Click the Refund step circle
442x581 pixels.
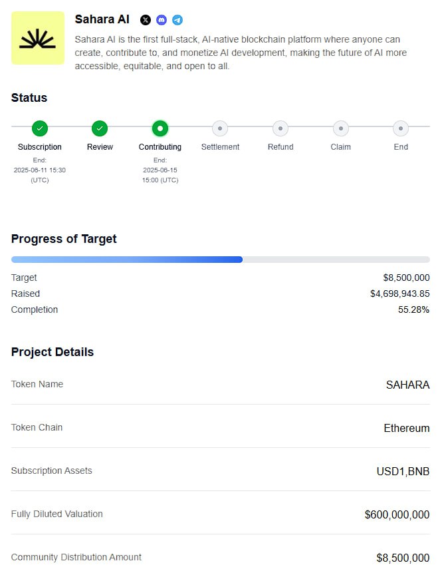(280, 128)
